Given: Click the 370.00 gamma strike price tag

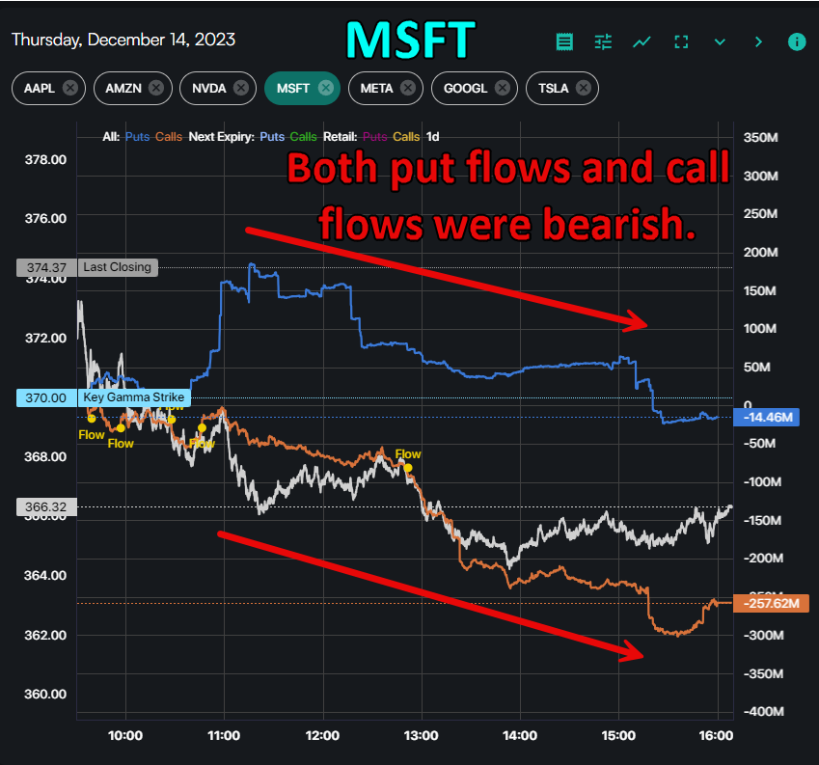Looking at the screenshot, I should point(46,397).
